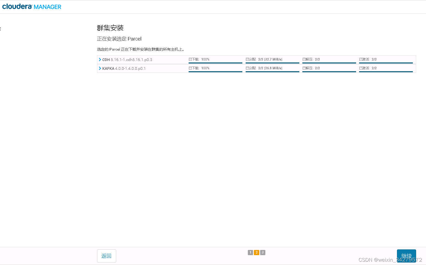The height and width of the screenshot is (265, 426).
Task: Jump to wizard step 1
Action: [250, 252]
